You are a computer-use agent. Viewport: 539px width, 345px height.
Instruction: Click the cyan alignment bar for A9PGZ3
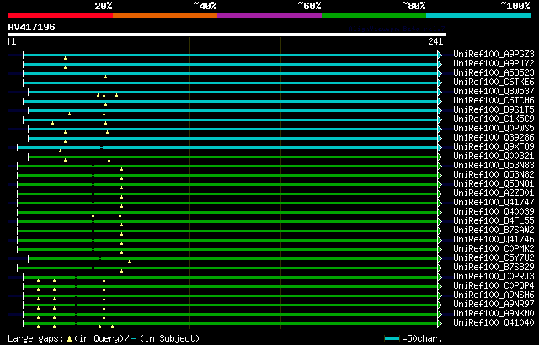[x=230, y=55]
